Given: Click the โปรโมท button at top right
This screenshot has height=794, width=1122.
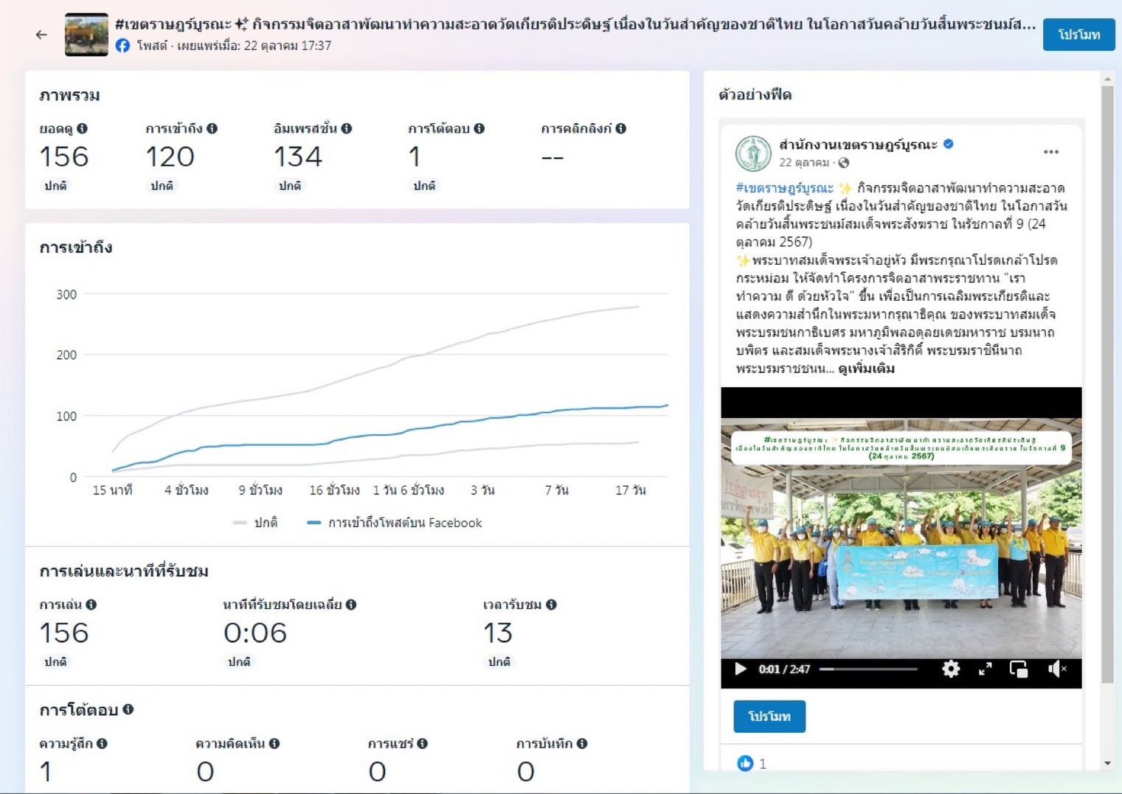Looking at the screenshot, I should click(x=1078, y=35).
